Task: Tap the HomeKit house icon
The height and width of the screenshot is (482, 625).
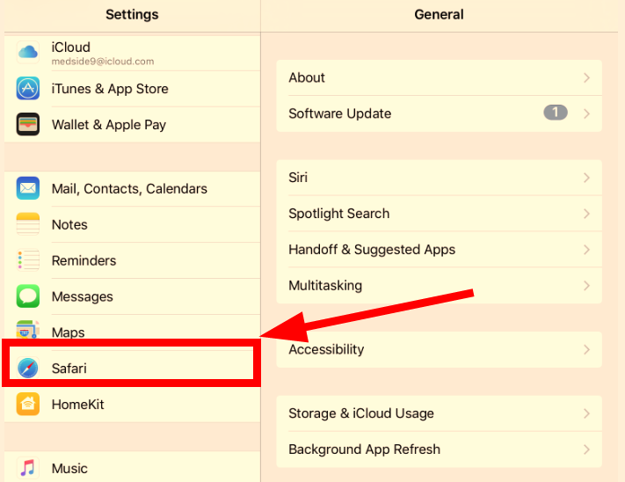Action: tap(28, 404)
